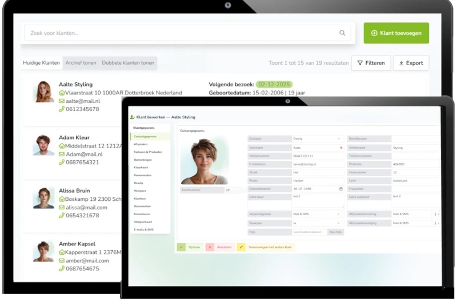The height and width of the screenshot is (305, 457).
Task: Click the user icon before Klant bewerken title
Action: pos(133,117)
